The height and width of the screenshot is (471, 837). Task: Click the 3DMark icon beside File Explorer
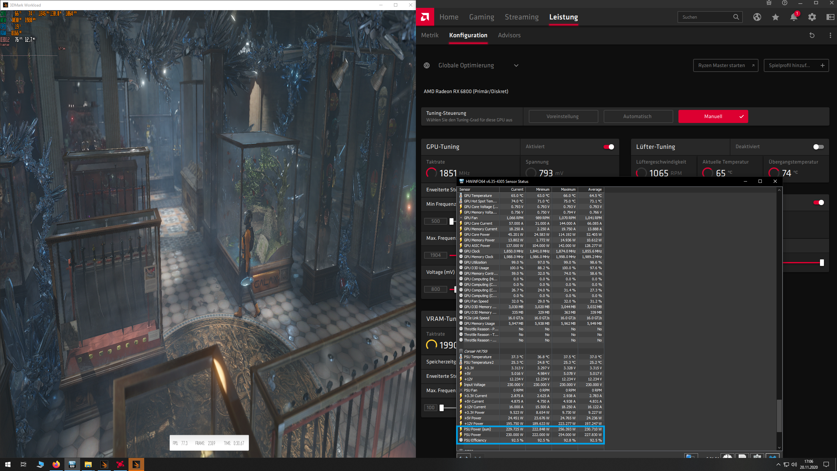(x=104, y=464)
